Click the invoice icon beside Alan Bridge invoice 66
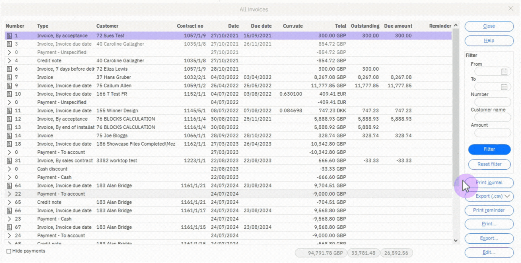Viewport: 521px width, 263px height. coord(9,210)
